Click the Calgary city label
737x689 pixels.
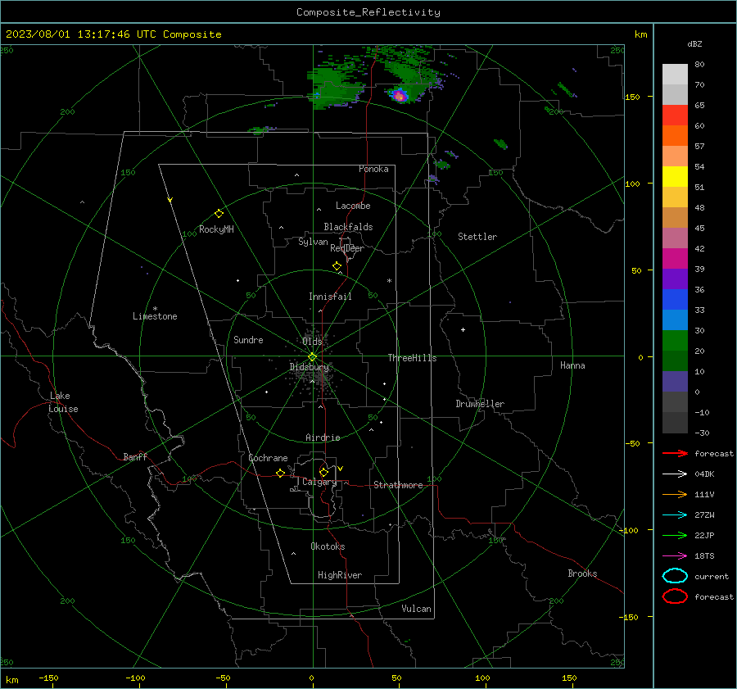coord(319,482)
